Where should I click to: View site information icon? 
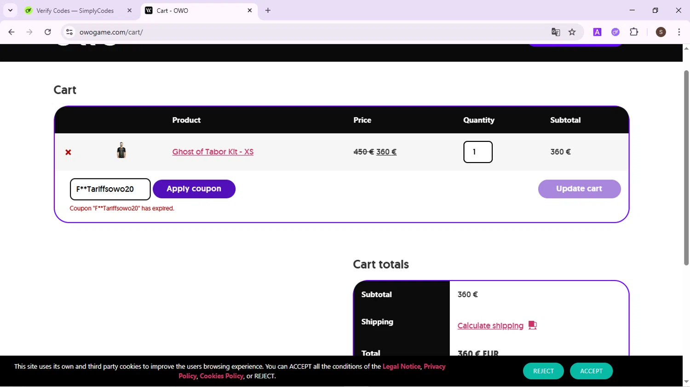69,32
